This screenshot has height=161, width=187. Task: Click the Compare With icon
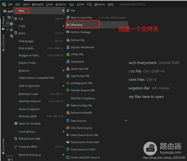tap(16, 147)
